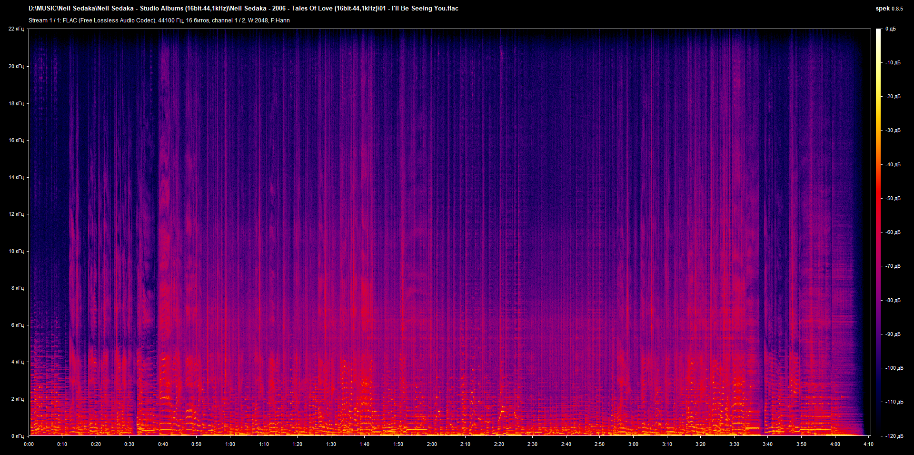Viewport: 914px width, 455px height.
Task: Click the stream info line showing FLAC codec
Action: click(159, 20)
